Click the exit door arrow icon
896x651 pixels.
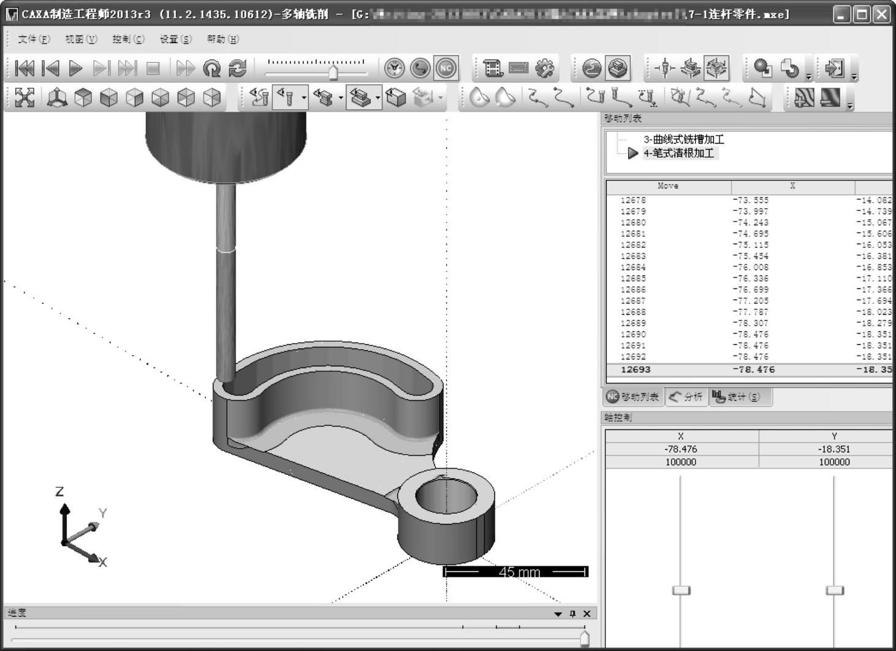click(835, 68)
